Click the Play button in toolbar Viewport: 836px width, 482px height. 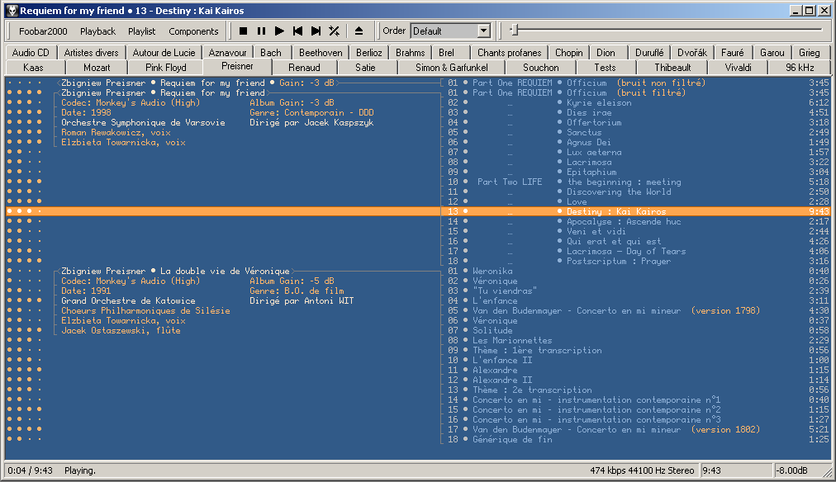pyautogui.click(x=279, y=31)
